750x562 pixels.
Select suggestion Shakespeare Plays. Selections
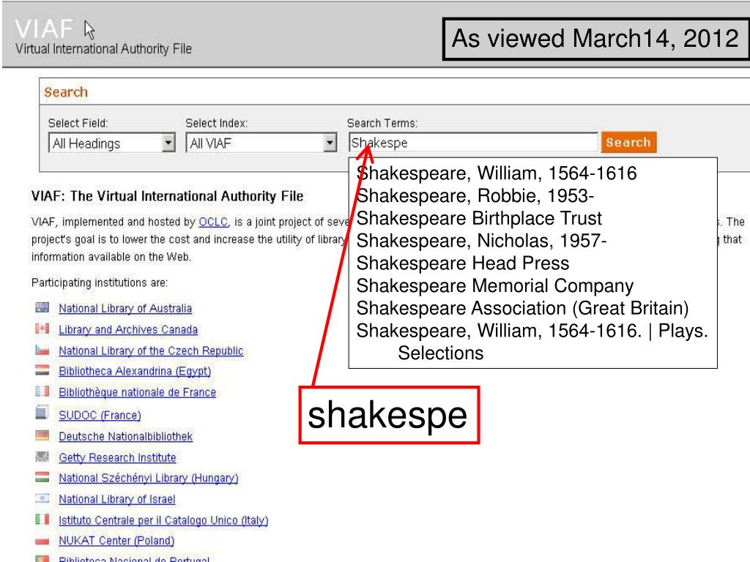point(532,342)
